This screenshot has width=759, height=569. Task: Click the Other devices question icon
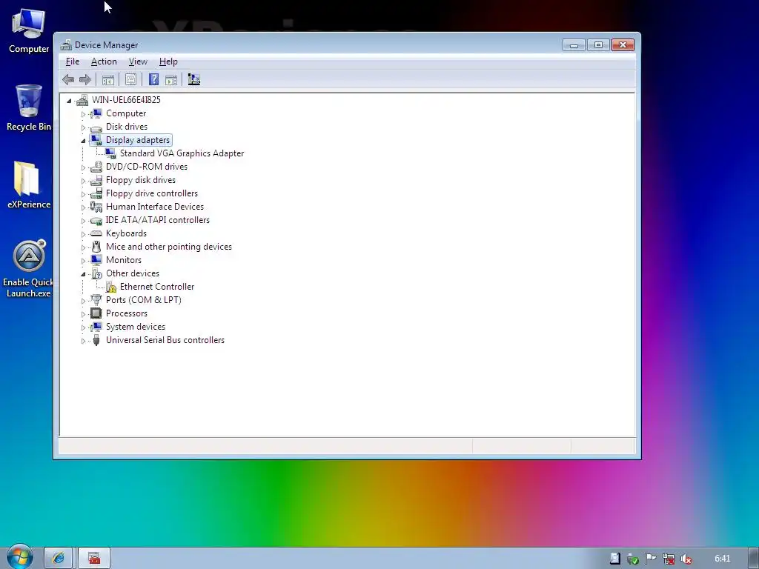click(96, 274)
